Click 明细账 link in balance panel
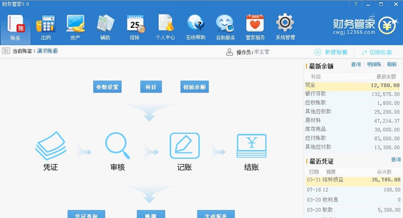 tap(374, 64)
